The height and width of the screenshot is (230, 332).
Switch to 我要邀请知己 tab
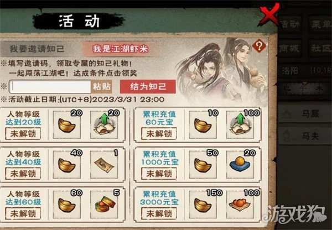point(37,49)
